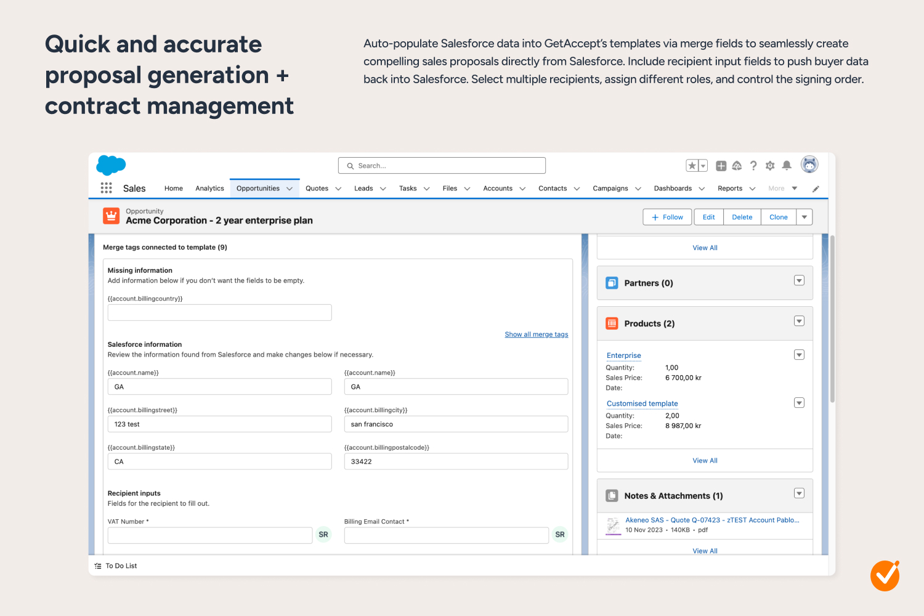Click the account.billingcountry input field
The height and width of the screenshot is (616, 924).
pyautogui.click(x=219, y=312)
